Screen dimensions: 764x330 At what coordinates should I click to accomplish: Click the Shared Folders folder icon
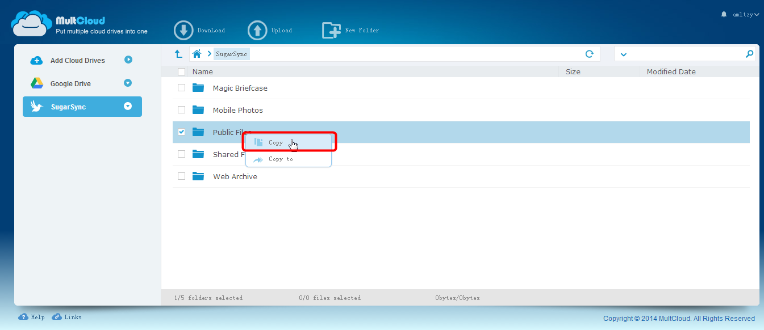click(x=198, y=154)
